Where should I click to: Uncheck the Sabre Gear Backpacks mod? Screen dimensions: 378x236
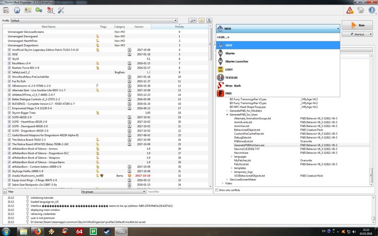pos(10,185)
